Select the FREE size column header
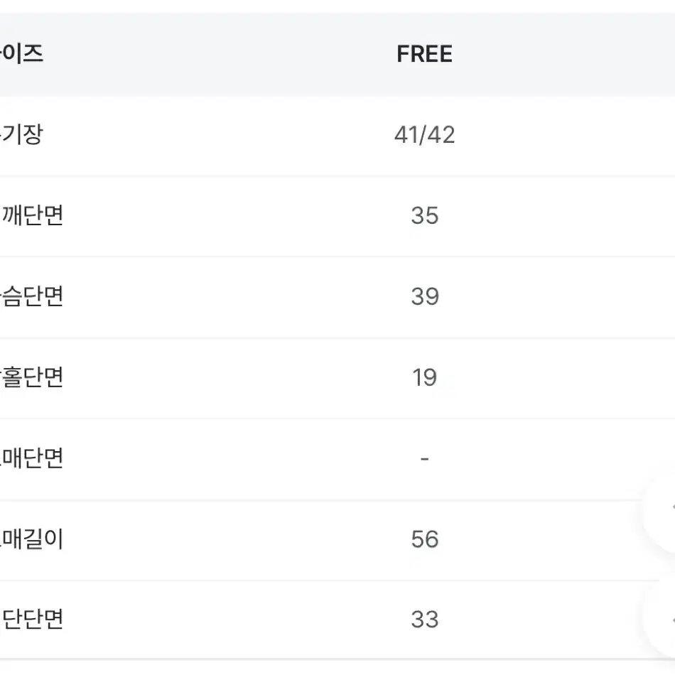 click(424, 54)
